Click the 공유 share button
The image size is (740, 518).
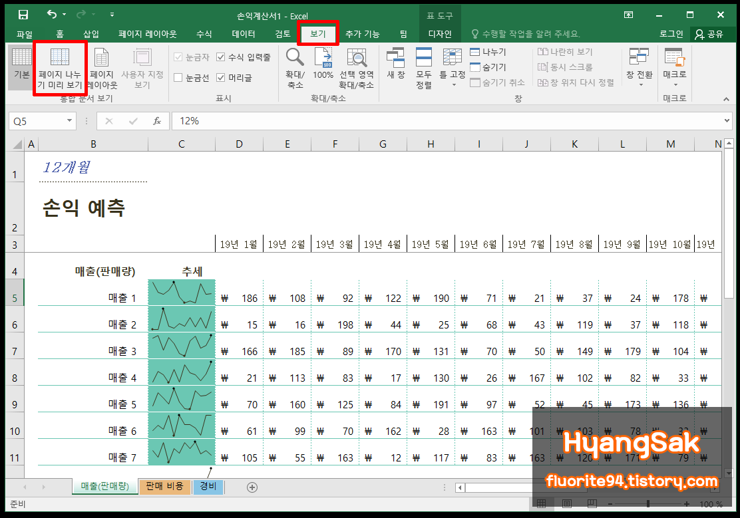click(709, 34)
